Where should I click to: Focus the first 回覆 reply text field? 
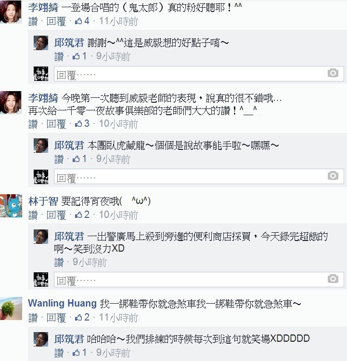[199, 74]
